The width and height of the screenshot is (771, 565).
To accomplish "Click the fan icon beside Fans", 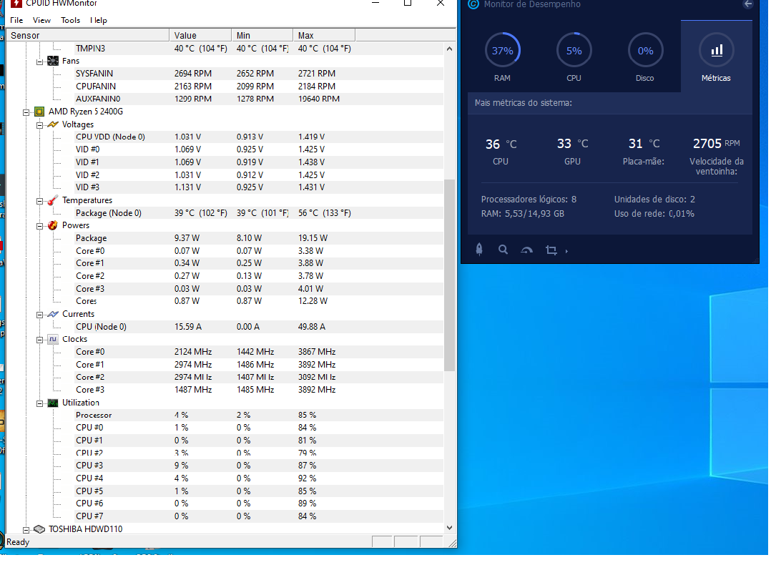I will click(53, 61).
